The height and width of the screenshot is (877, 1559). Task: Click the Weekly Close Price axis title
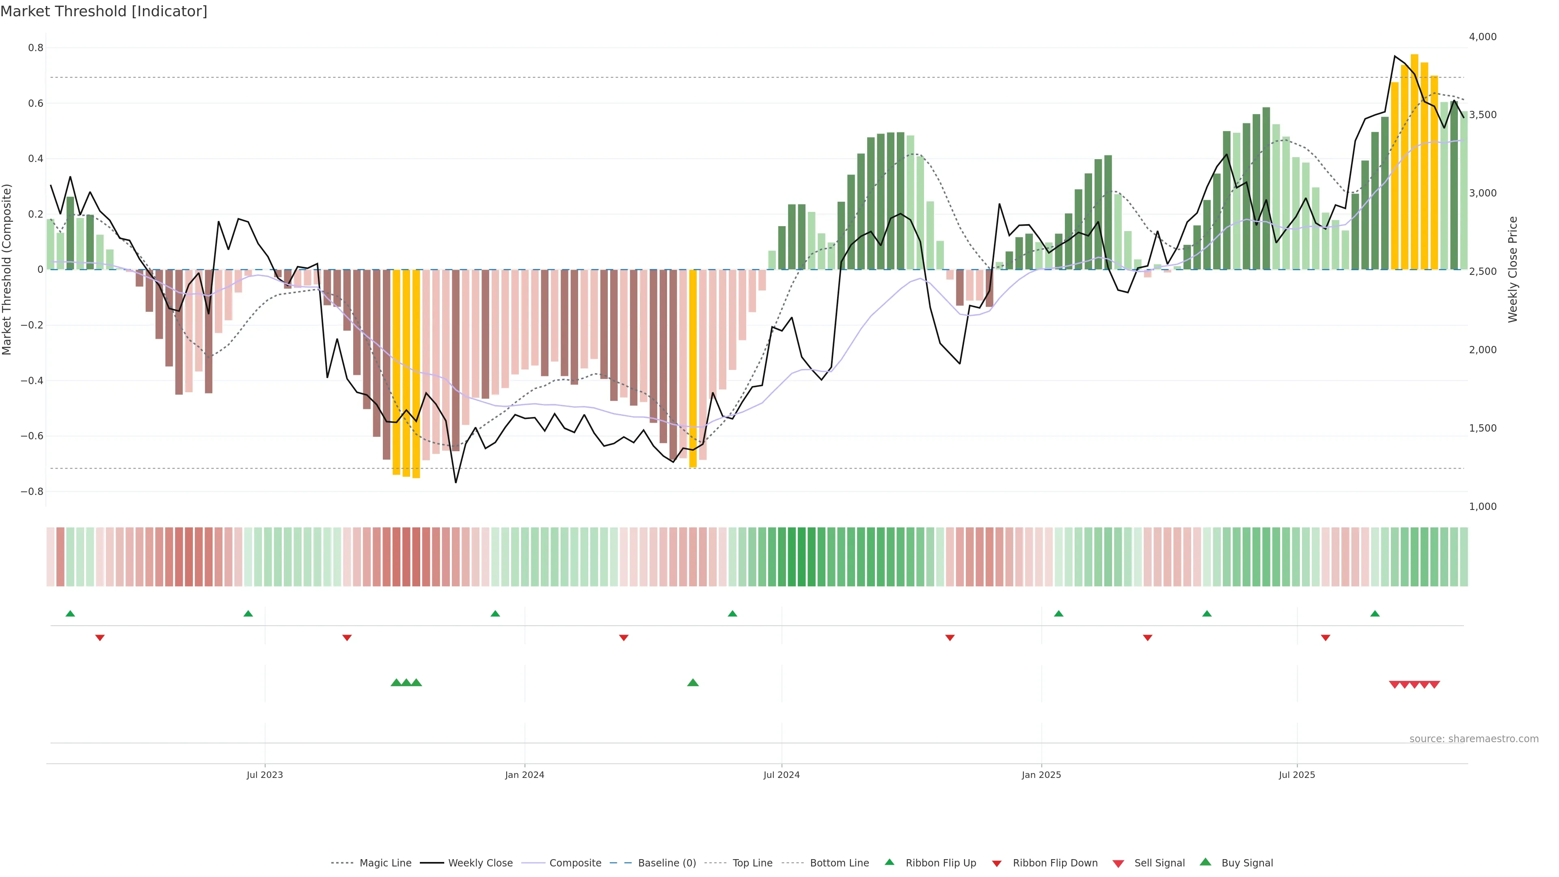(1512, 269)
